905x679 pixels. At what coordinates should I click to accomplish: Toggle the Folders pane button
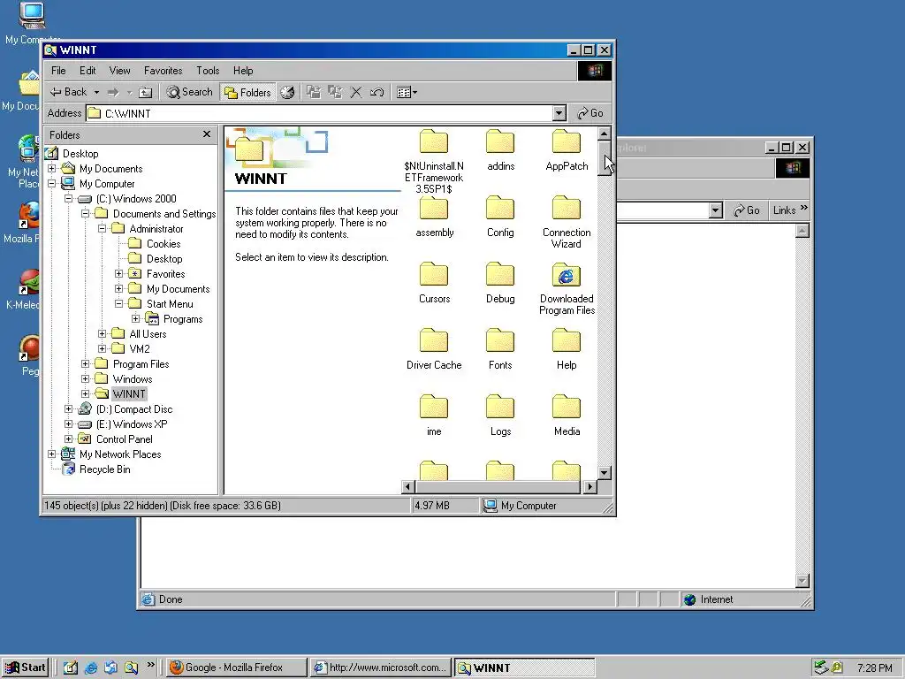247,92
